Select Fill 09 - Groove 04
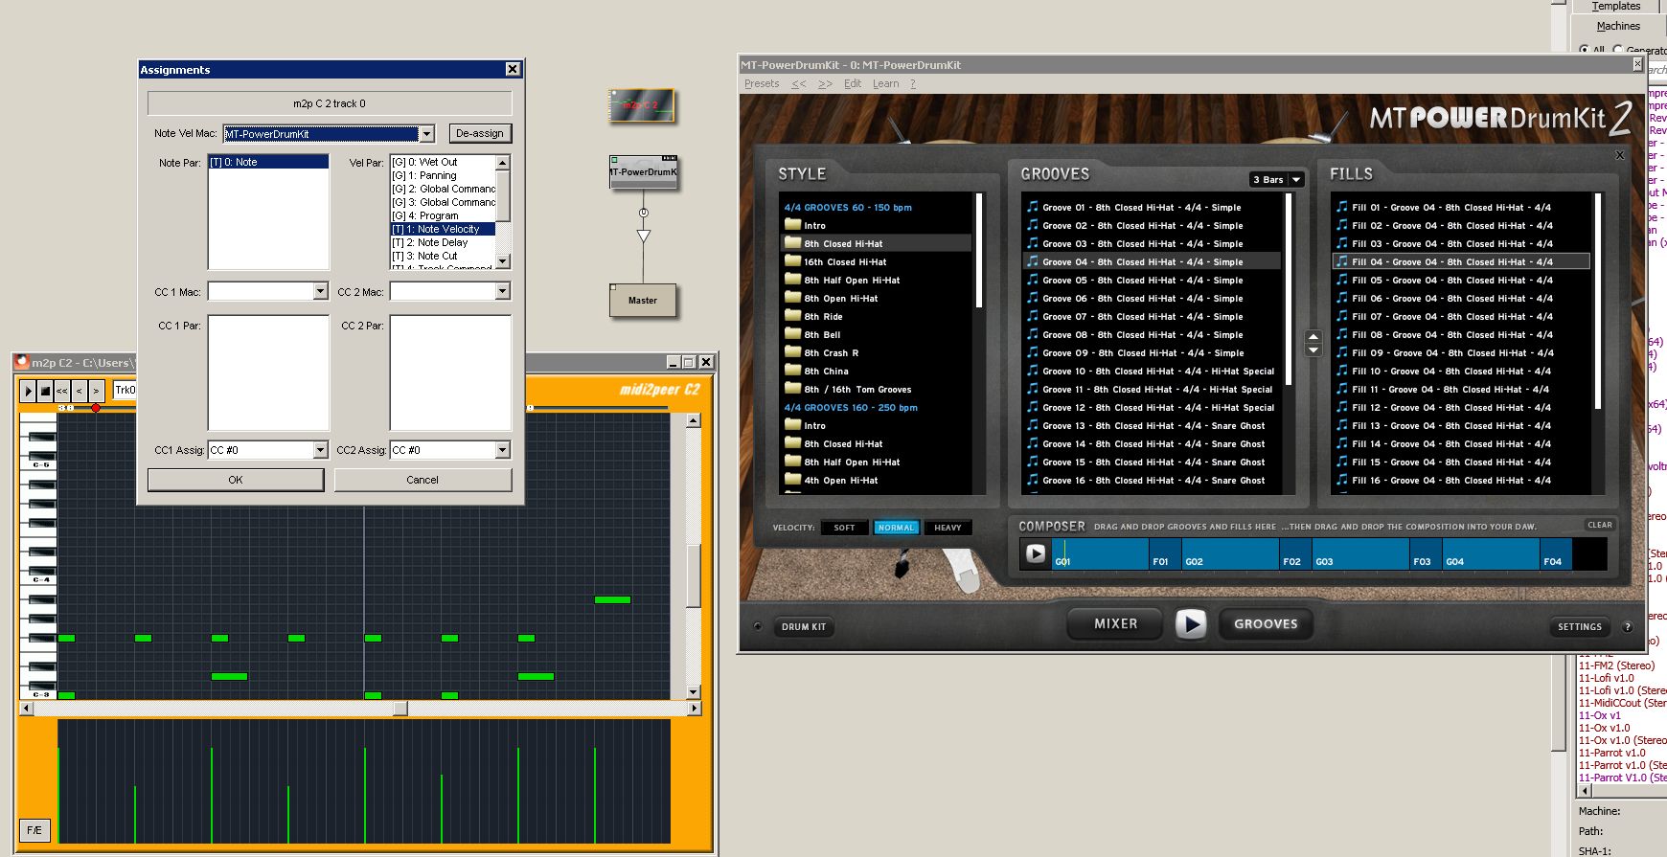 pyautogui.click(x=1462, y=352)
